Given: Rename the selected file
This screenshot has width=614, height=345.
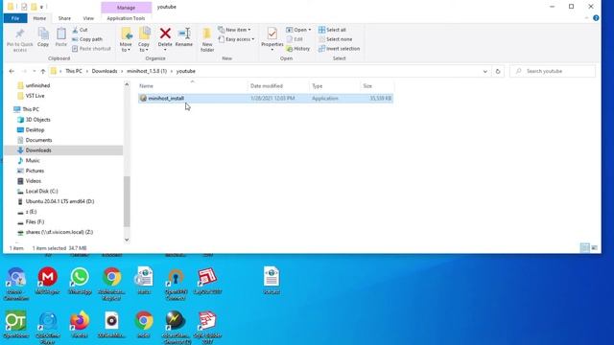Looking at the screenshot, I should (183, 37).
